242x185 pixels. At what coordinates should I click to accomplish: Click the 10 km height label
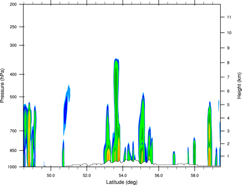tap(229, 33)
